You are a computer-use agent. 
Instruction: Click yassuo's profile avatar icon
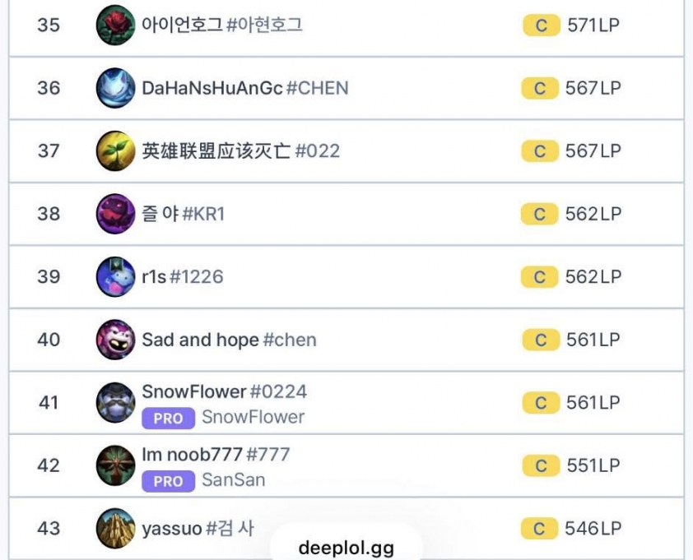[115, 528]
